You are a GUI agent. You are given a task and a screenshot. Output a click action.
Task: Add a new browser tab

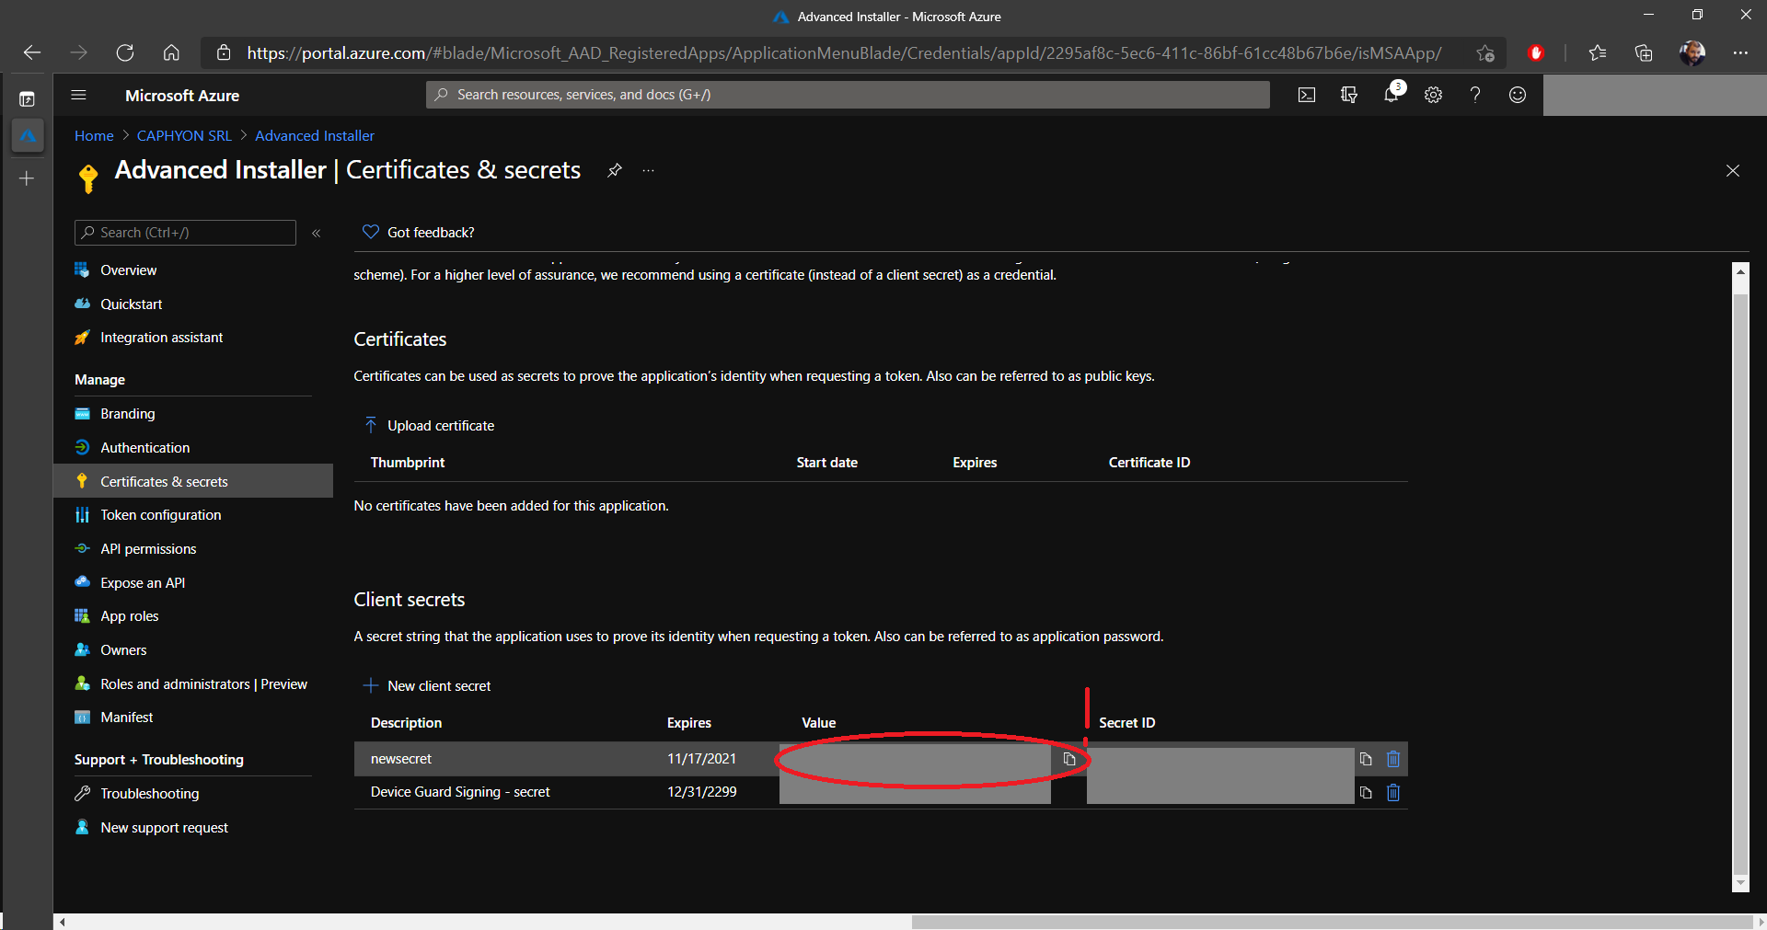(x=27, y=178)
